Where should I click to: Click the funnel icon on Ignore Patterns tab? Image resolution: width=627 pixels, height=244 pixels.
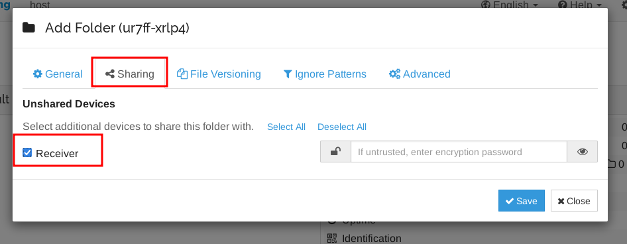[x=288, y=74]
